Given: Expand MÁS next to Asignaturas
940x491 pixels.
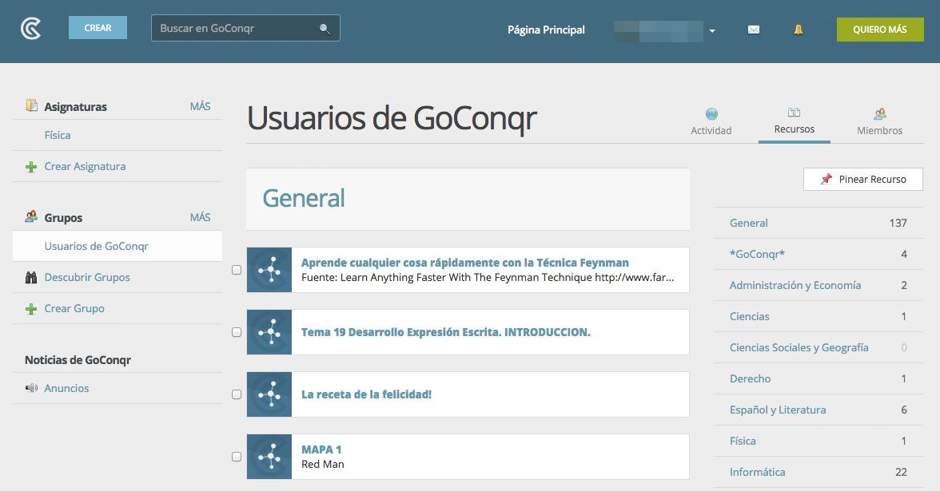Looking at the screenshot, I should point(200,106).
